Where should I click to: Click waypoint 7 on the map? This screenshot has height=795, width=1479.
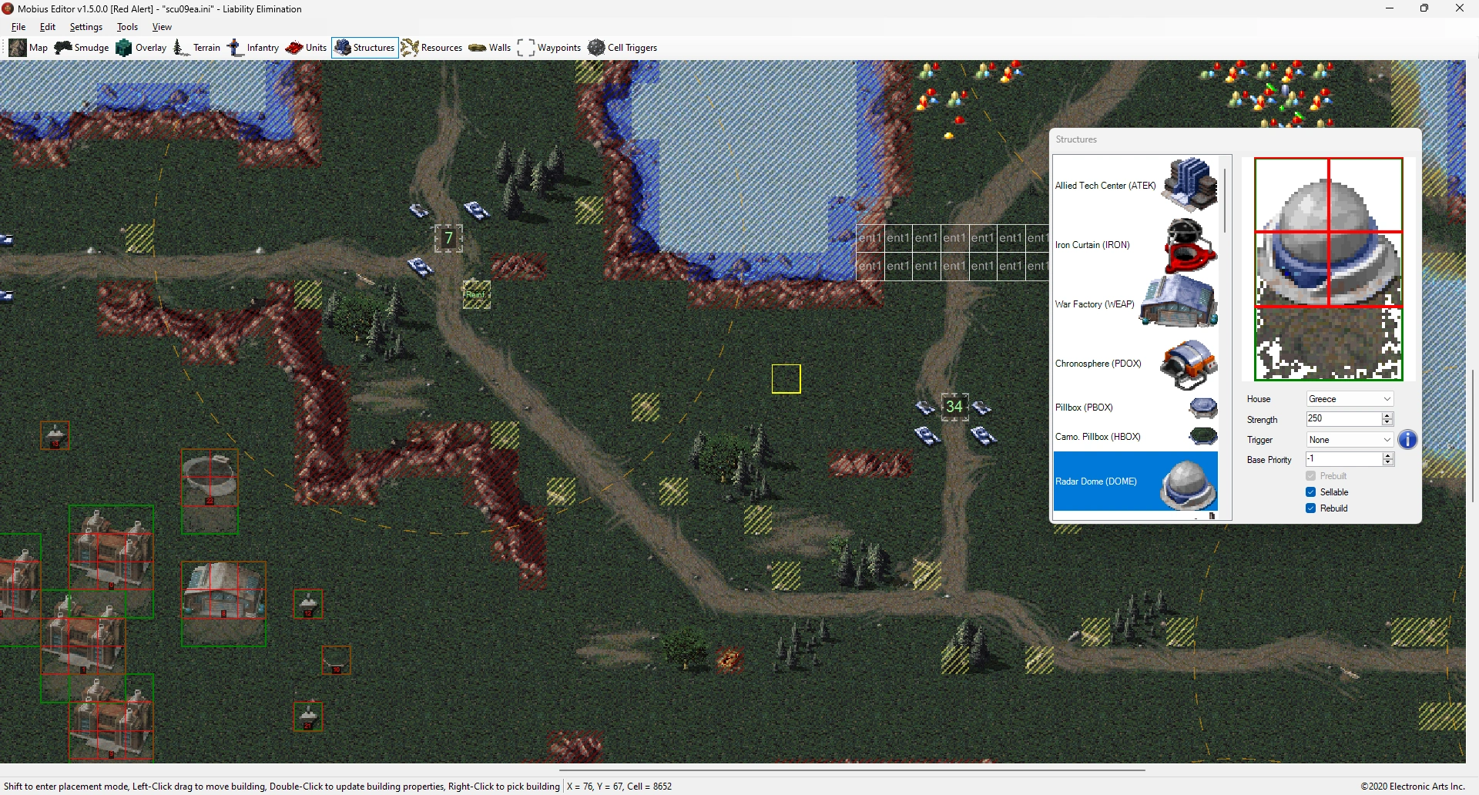(x=448, y=239)
